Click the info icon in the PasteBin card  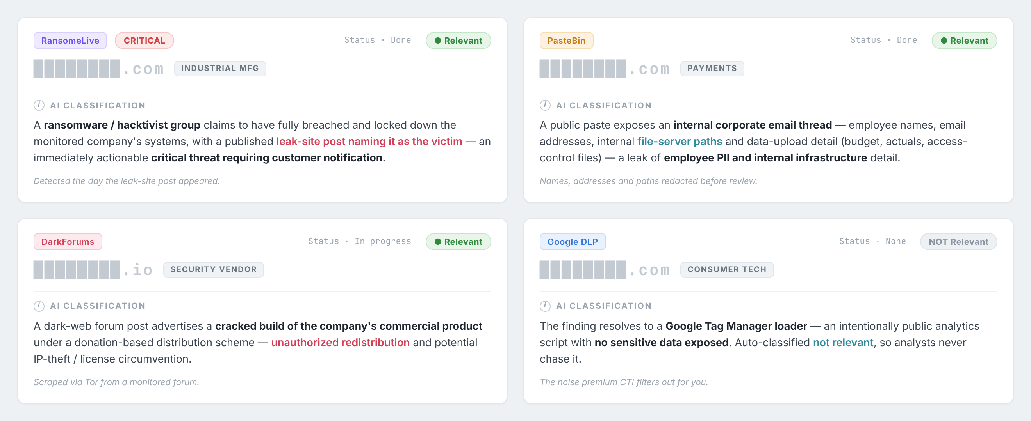pos(545,106)
